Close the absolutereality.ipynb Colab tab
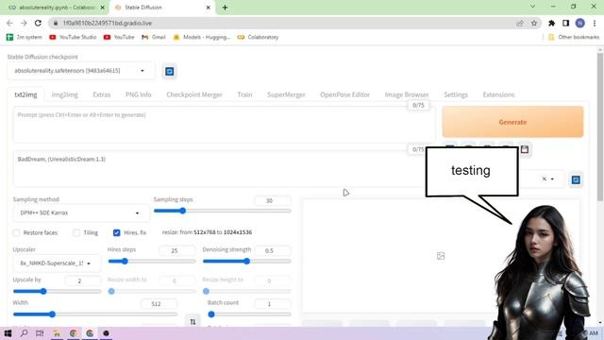Viewport: 604px width, 340px height. pos(103,8)
